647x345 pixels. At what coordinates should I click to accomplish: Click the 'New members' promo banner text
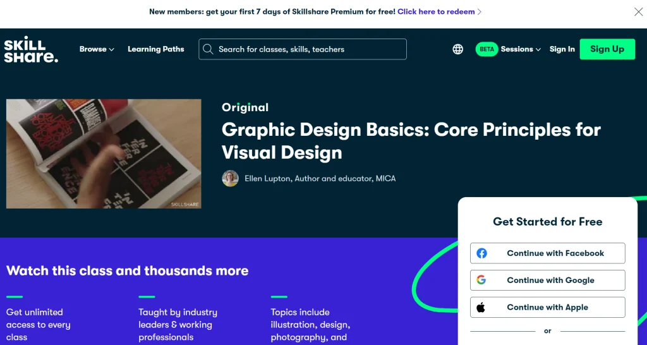[x=272, y=11]
